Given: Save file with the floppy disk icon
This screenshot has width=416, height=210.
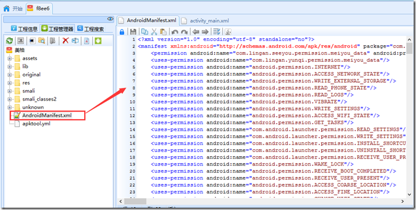Looking at the screenshot, I should coord(133,32).
